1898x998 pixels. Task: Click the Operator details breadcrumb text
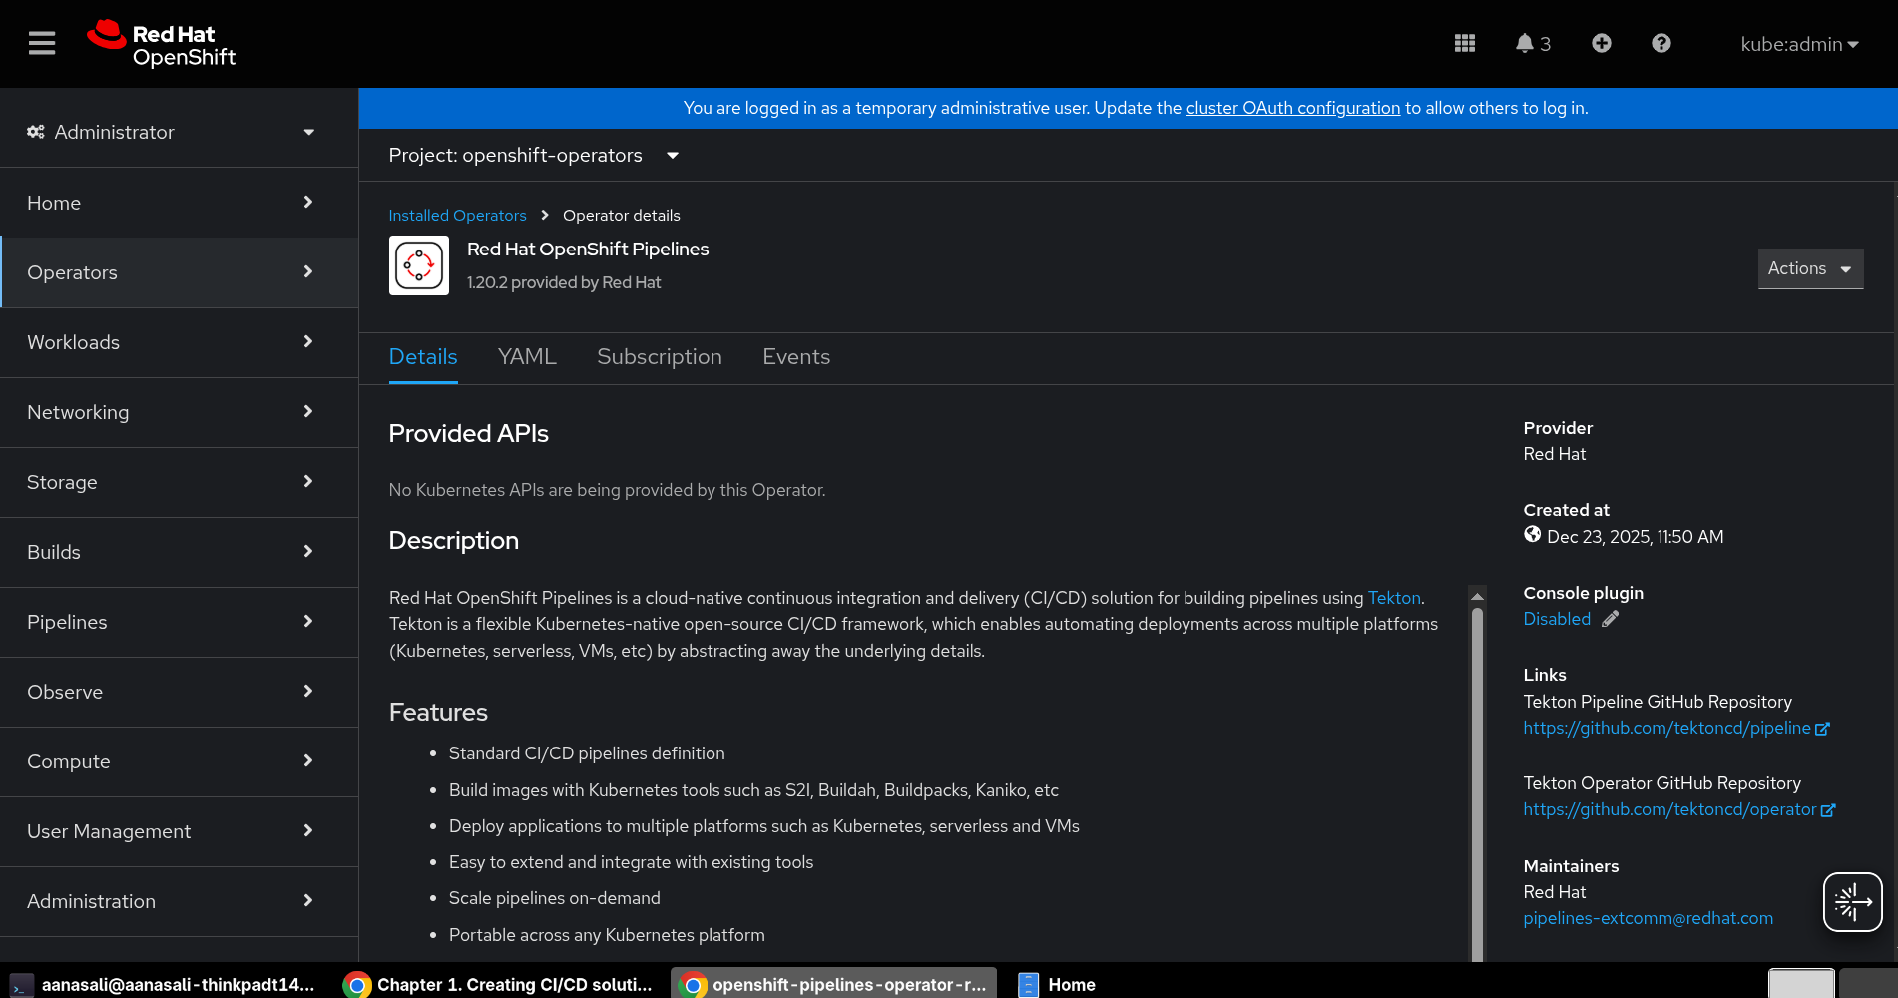[622, 216]
